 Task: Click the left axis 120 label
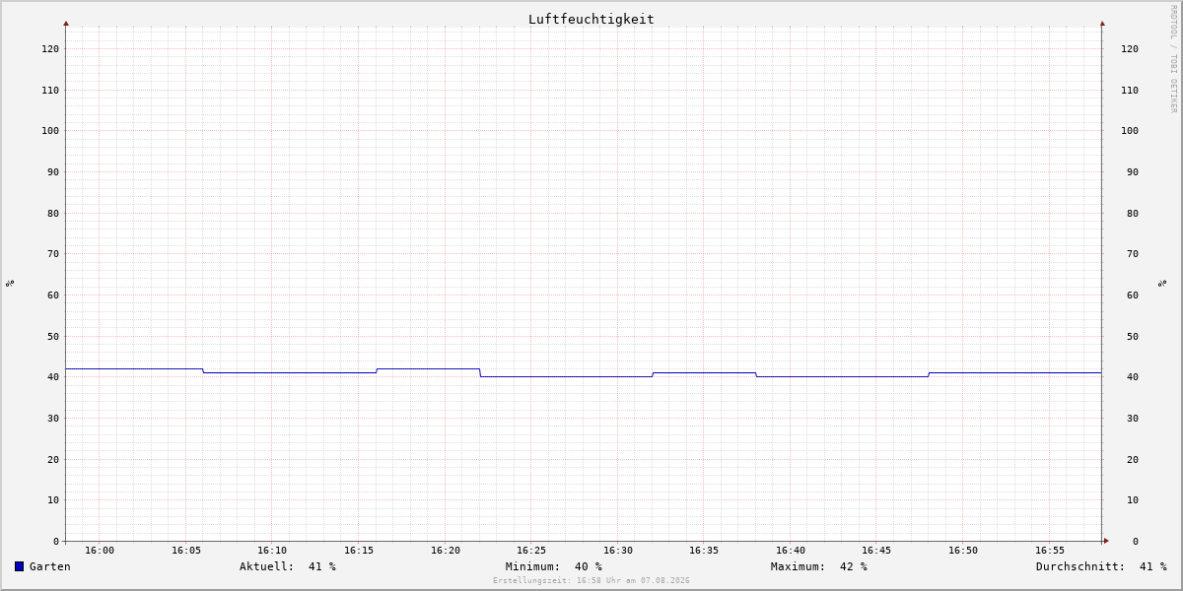[x=50, y=49]
